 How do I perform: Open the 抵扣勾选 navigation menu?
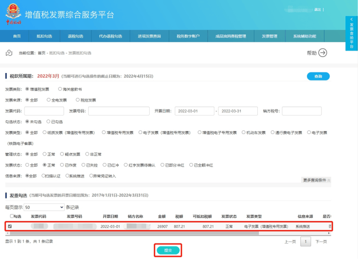(x=44, y=36)
